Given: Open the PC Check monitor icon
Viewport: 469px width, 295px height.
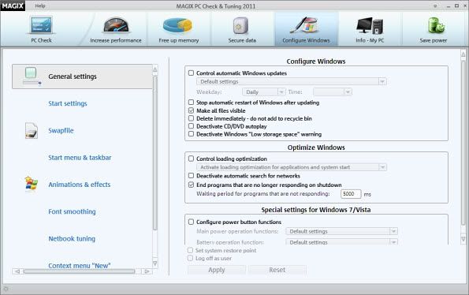Looking at the screenshot, I should pyautogui.click(x=41, y=25).
